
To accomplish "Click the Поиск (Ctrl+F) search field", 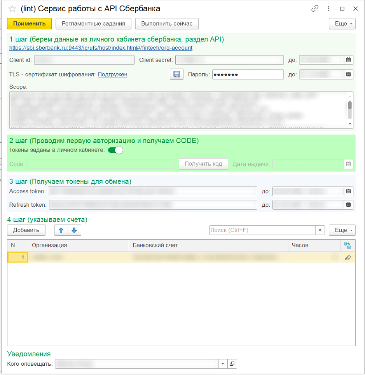I will tap(262, 230).
